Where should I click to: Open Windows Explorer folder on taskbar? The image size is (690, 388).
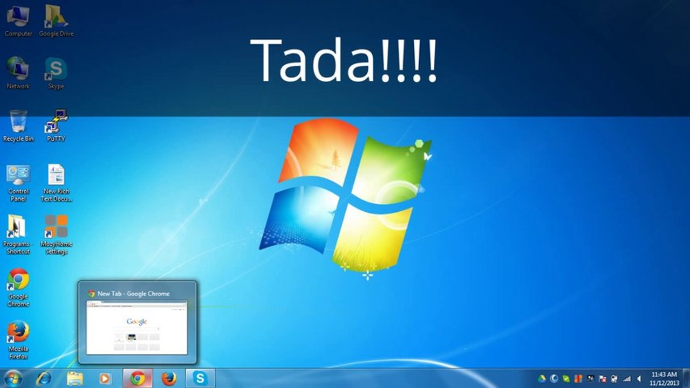pos(75,378)
